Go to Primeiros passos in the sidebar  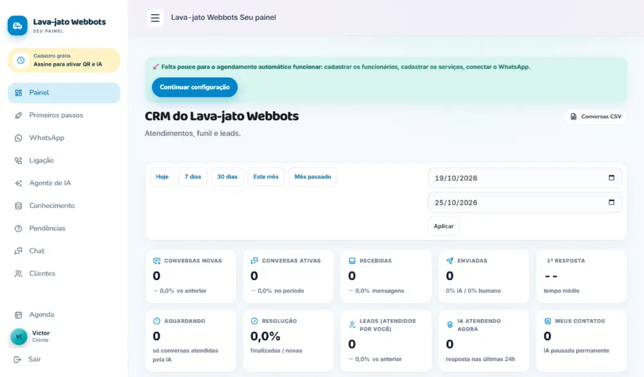64,115
